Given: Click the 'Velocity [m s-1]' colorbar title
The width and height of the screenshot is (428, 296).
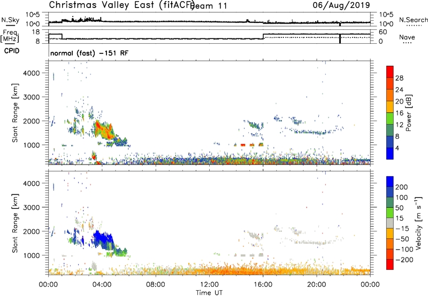Looking at the screenshot, I should pyautogui.click(x=419, y=223).
